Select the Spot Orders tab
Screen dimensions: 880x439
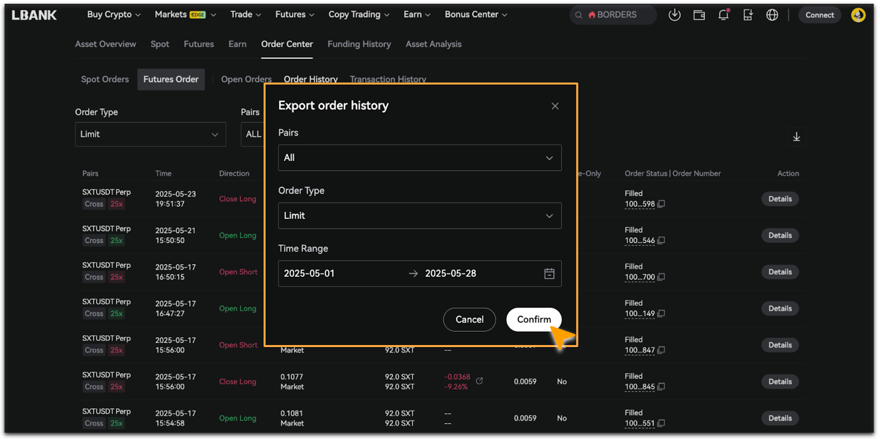(x=105, y=79)
